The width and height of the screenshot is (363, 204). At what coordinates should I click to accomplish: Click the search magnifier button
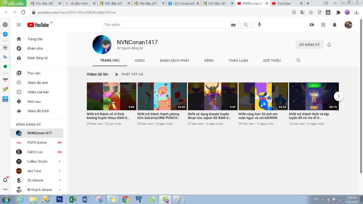coord(246,25)
